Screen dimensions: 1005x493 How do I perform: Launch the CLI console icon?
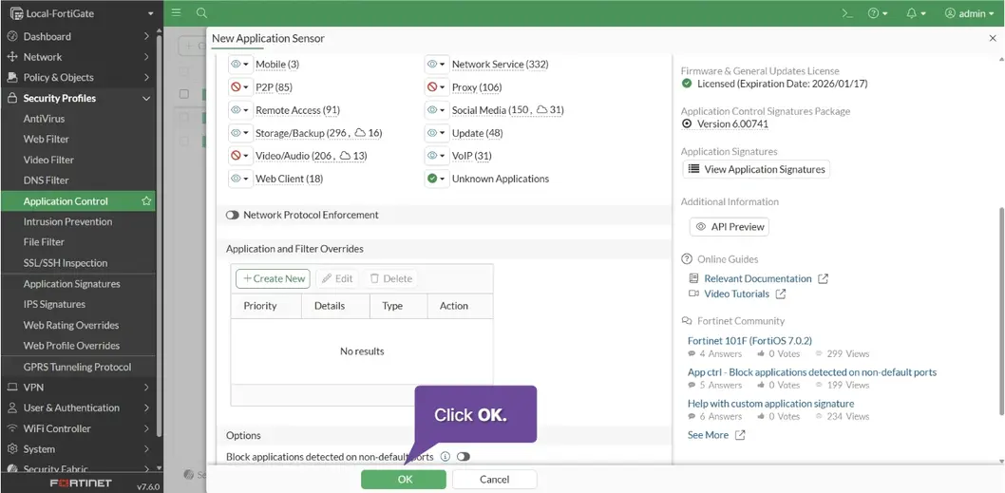(x=847, y=13)
